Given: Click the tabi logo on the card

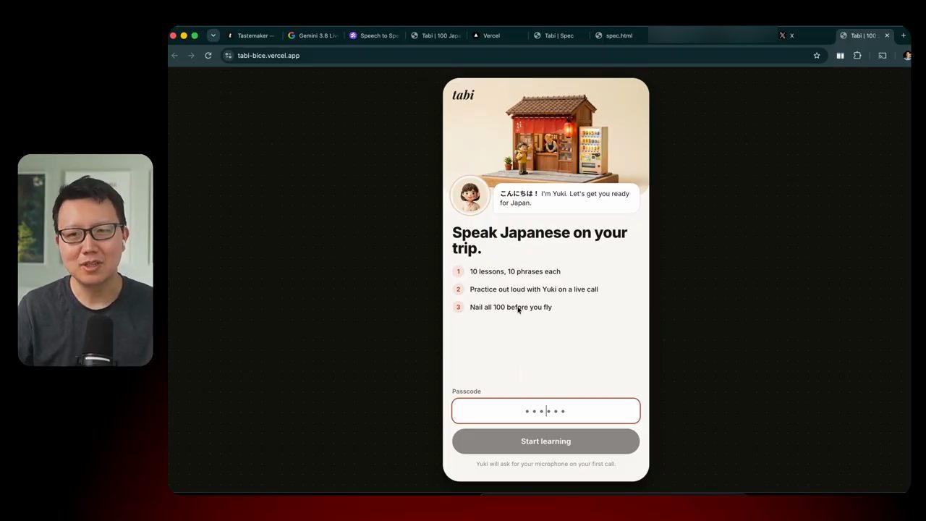Looking at the screenshot, I should coord(463,95).
